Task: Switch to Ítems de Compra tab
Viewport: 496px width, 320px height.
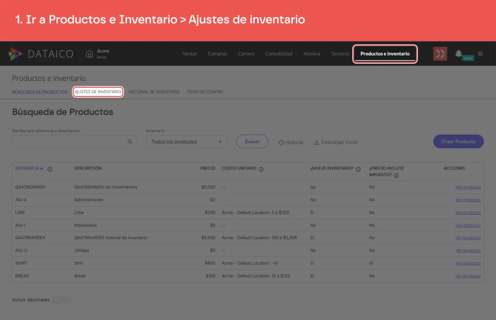Action: tap(205, 92)
